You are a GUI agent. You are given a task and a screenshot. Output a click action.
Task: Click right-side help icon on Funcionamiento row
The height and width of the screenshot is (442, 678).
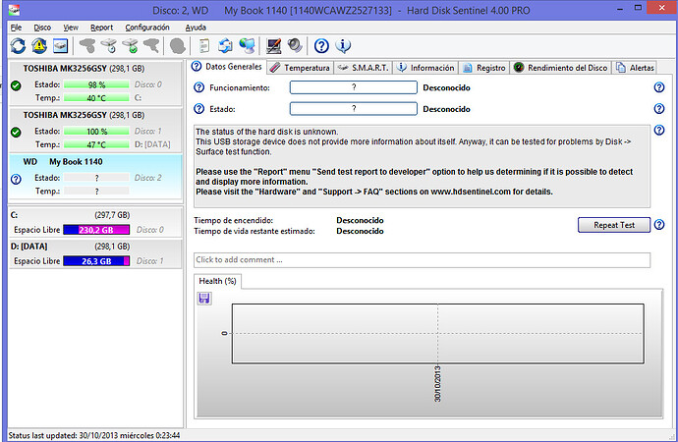[659, 87]
